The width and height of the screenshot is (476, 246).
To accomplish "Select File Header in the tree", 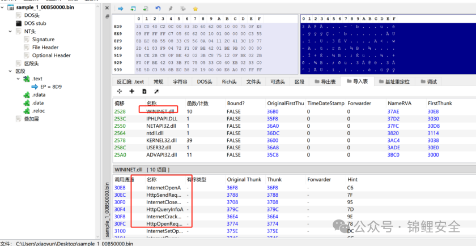I will pos(45,48).
